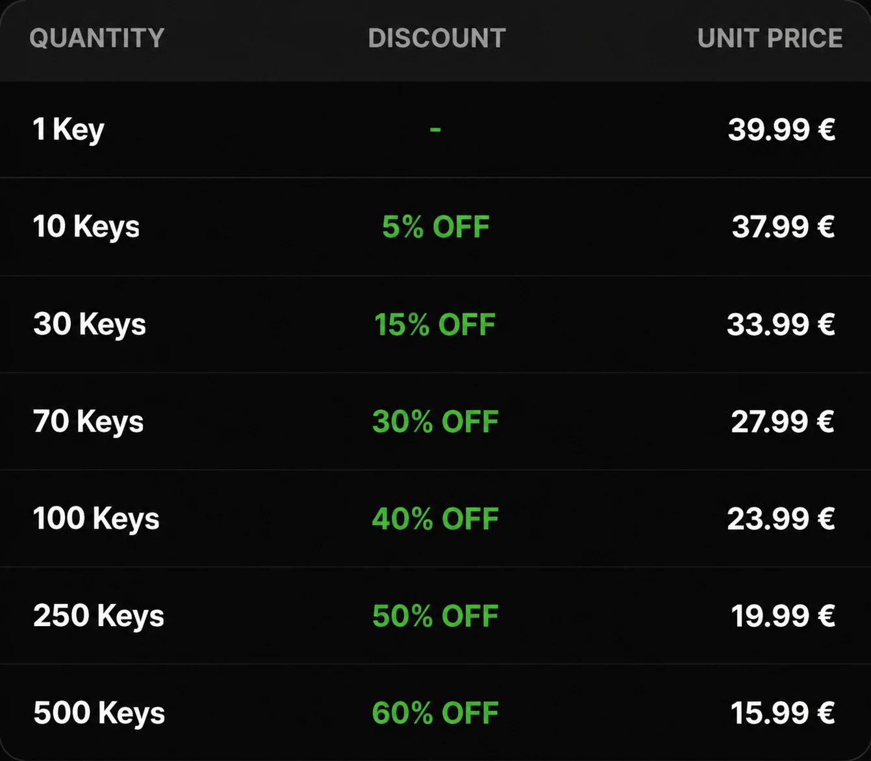Click the 40% OFF discount label
This screenshot has width=871, height=761.
point(435,519)
